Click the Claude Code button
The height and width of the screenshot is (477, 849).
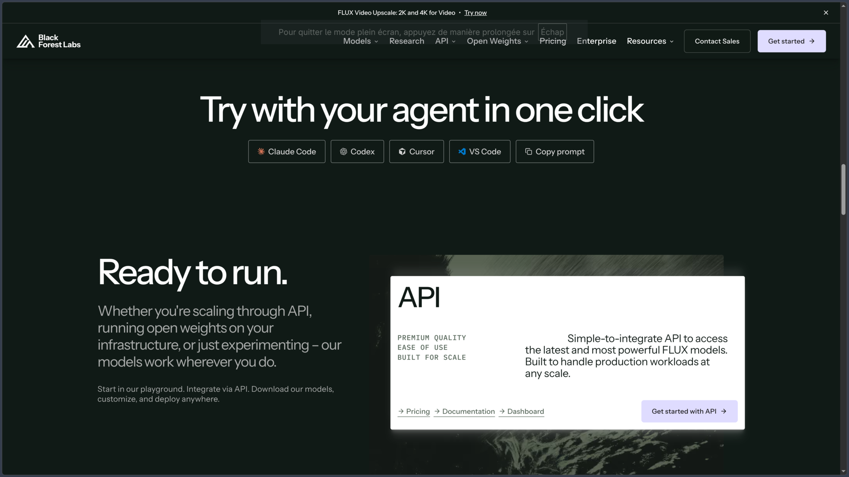point(287,151)
